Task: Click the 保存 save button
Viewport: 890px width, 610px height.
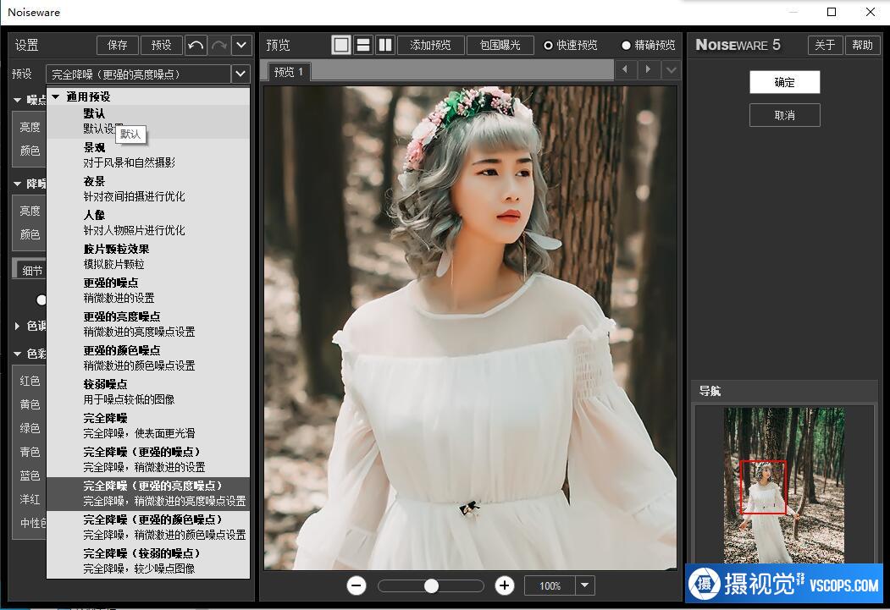Action: tap(118, 46)
